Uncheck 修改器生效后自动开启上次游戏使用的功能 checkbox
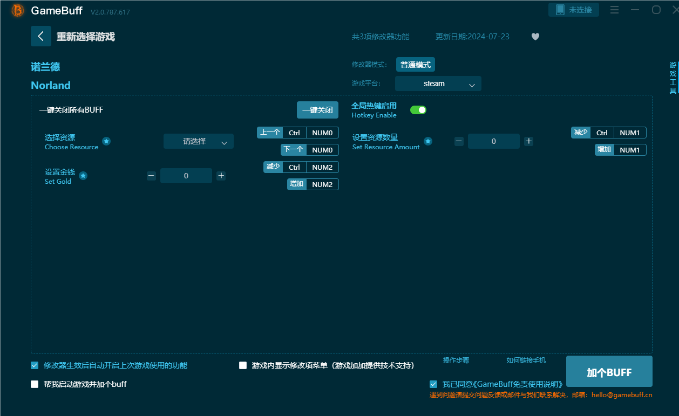This screenshot has width=679, height=416. tap(35, 365)
